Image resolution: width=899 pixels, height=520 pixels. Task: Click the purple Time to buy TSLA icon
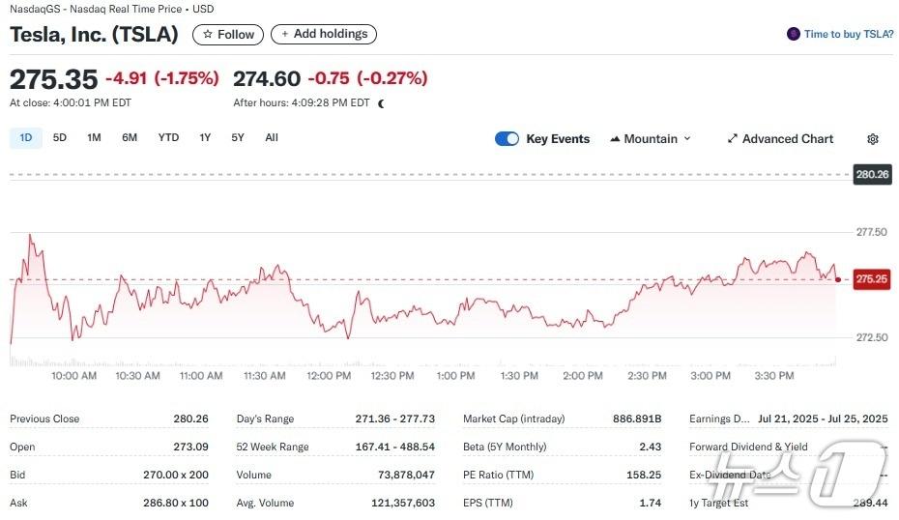pyautogui.click(x=794, y=34)
